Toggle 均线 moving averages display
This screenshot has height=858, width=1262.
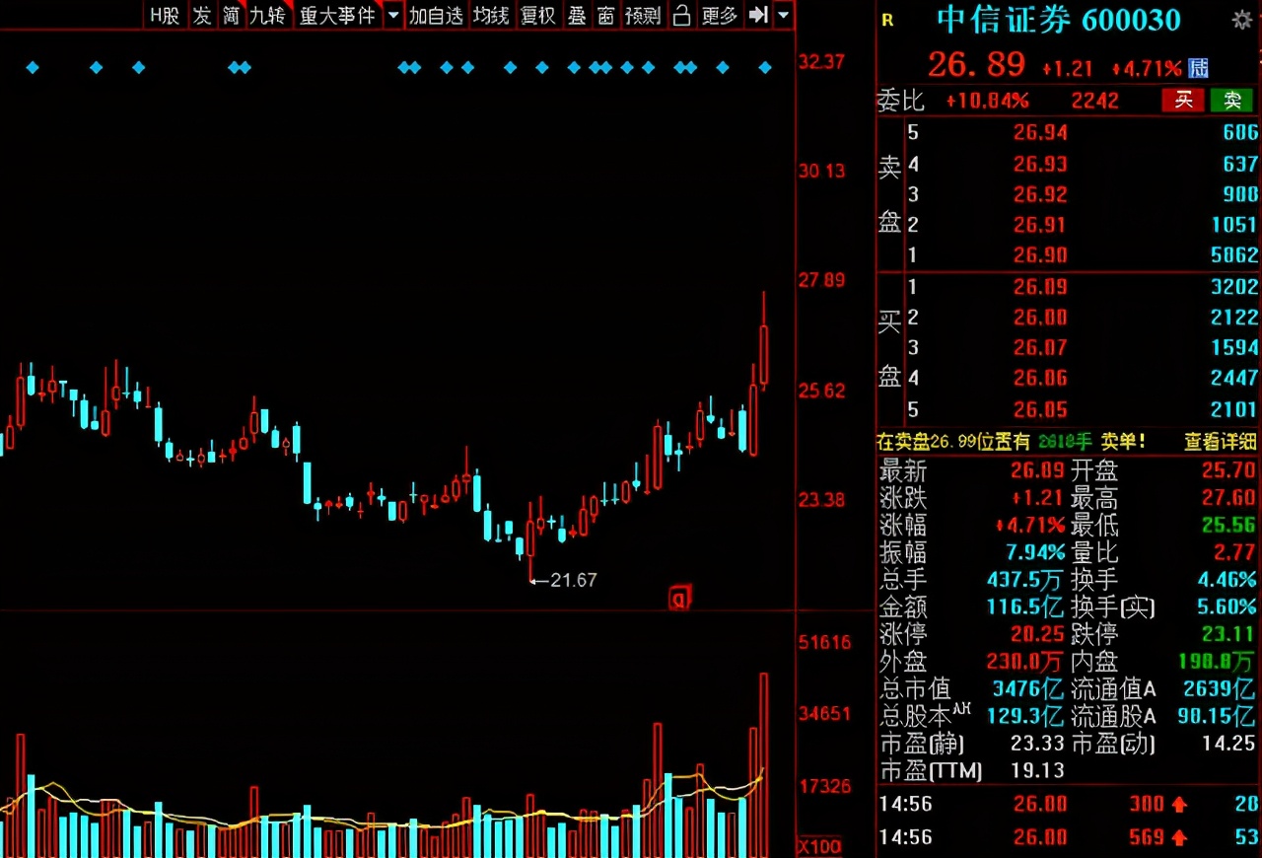click(x=490, y=17)
